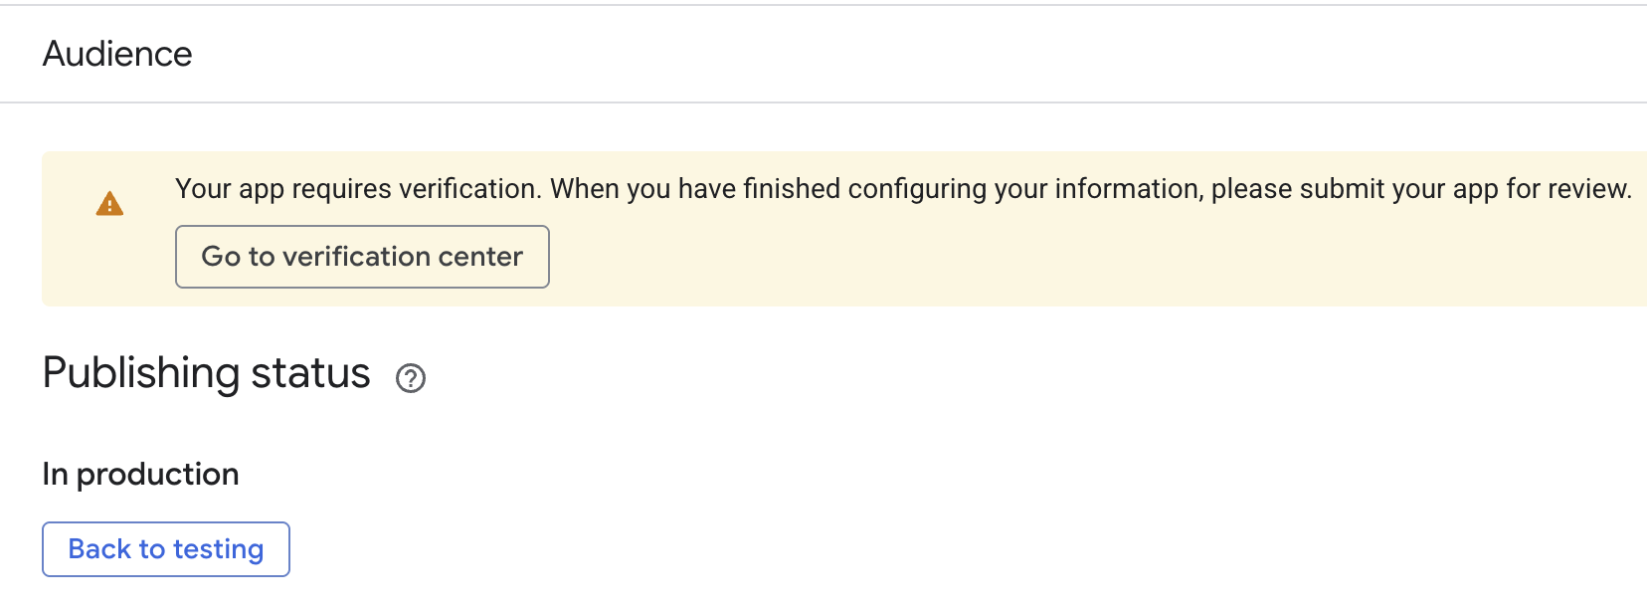Click the Publishing status heading text
The height and width of the screenshot is (611, 1647).
[207, 373]
